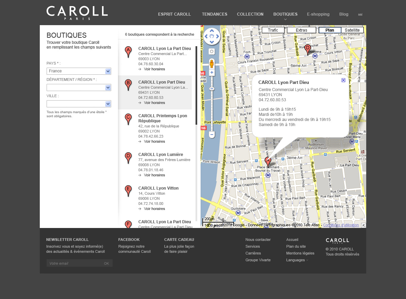Click marker A for Lyon La Part Dieu

tap(128, 52)
